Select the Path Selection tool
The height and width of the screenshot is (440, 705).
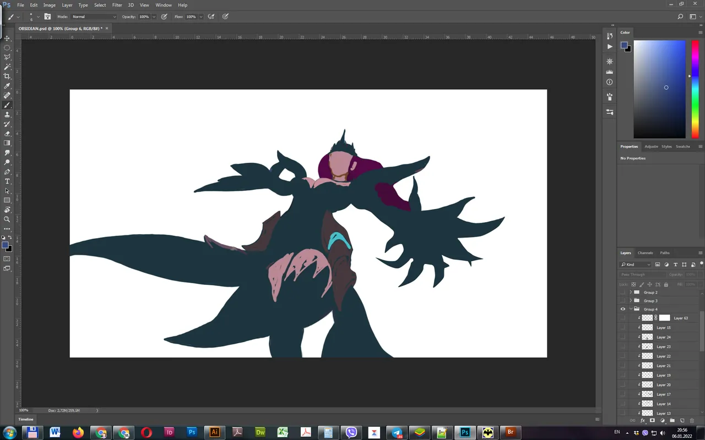(x=7, y=191)
